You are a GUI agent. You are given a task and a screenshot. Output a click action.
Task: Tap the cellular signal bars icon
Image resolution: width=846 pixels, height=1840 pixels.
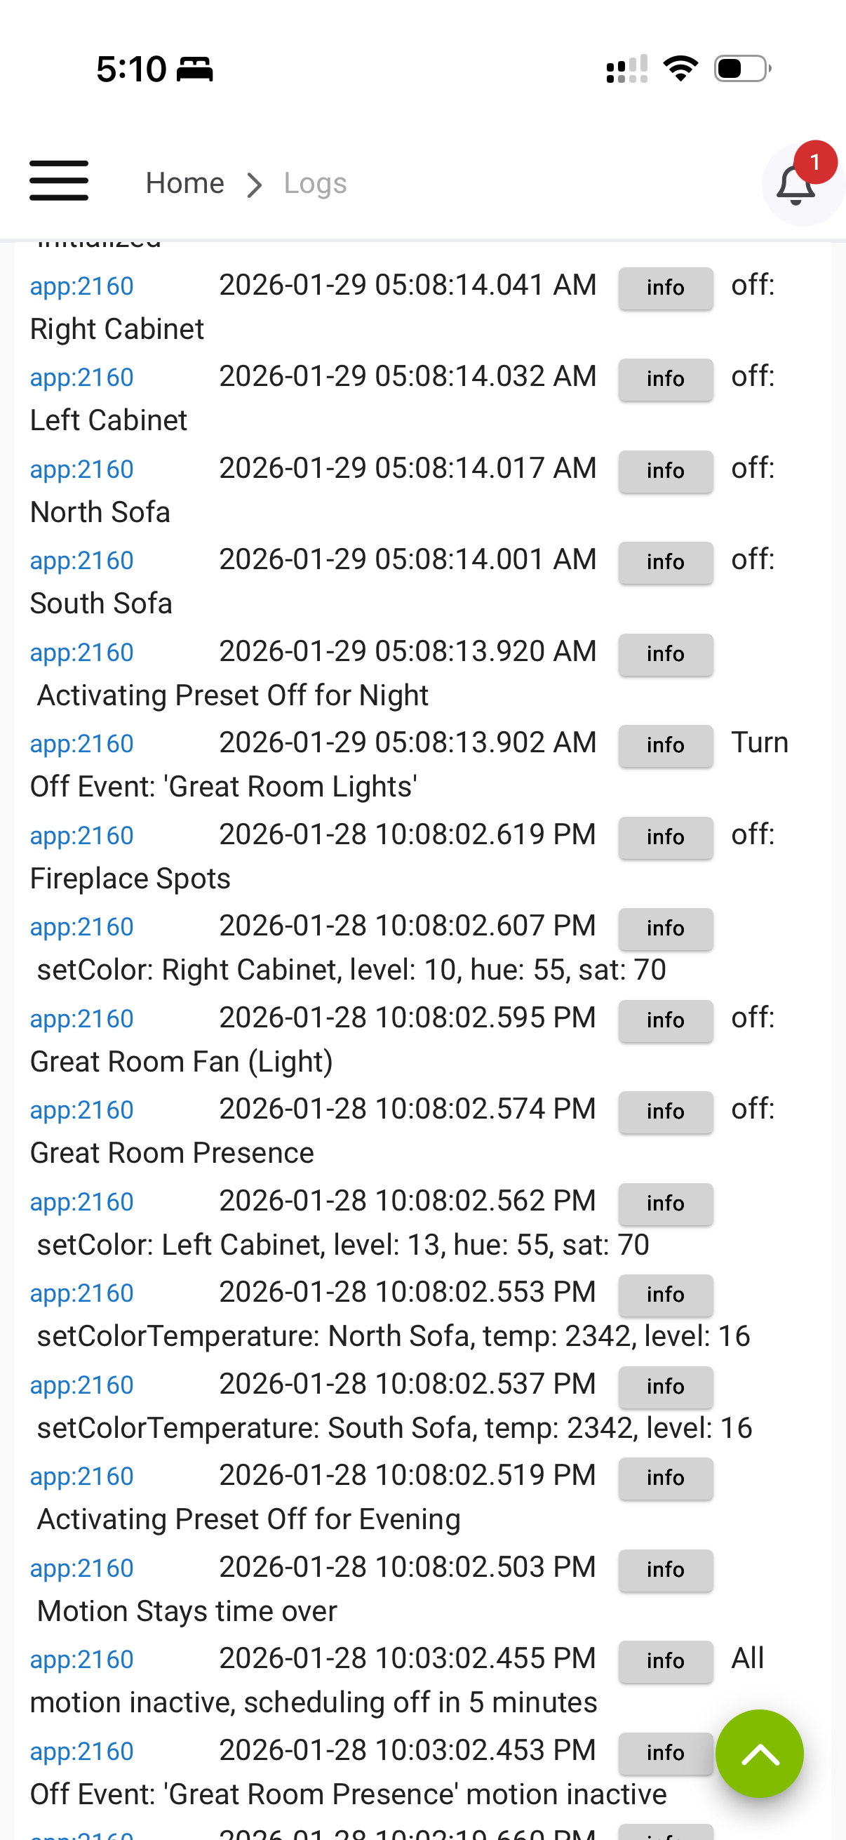627,69
